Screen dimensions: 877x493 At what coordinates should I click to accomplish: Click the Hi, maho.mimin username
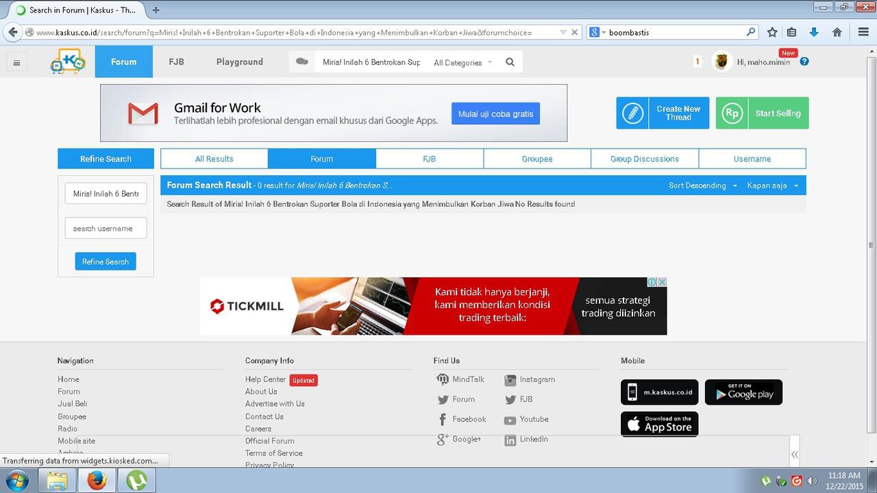coord(763,62)
